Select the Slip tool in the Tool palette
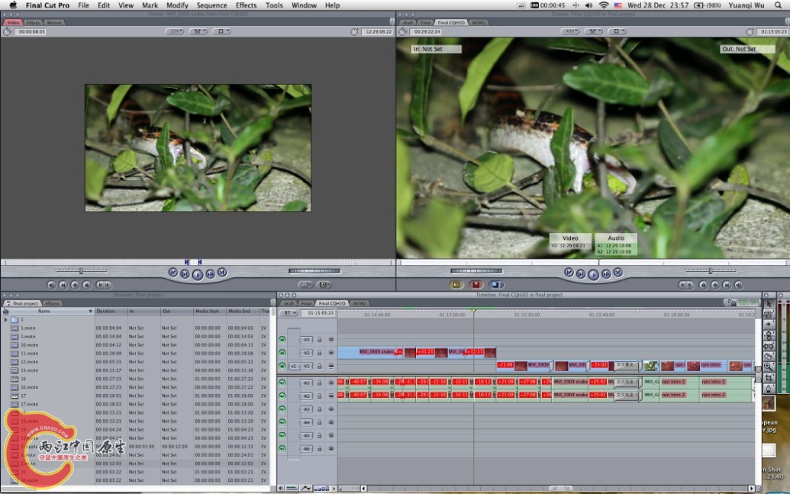This screenshot has height=494, width=790. [769, 346]
